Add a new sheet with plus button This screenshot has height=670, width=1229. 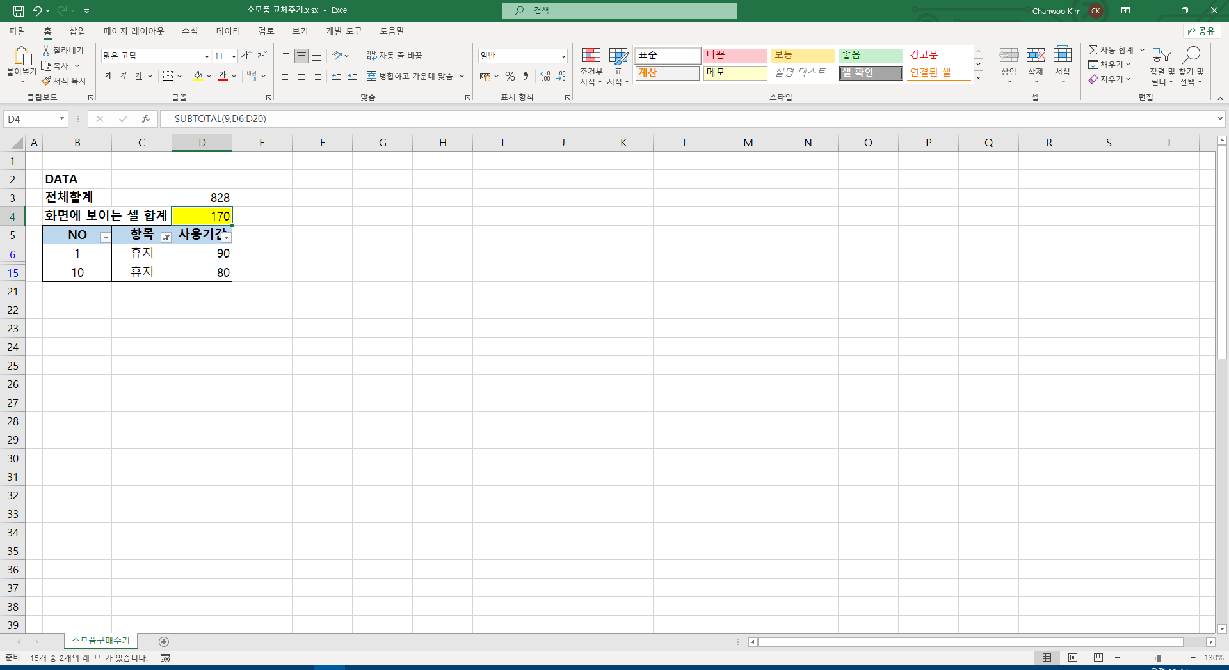click(164, 641)
